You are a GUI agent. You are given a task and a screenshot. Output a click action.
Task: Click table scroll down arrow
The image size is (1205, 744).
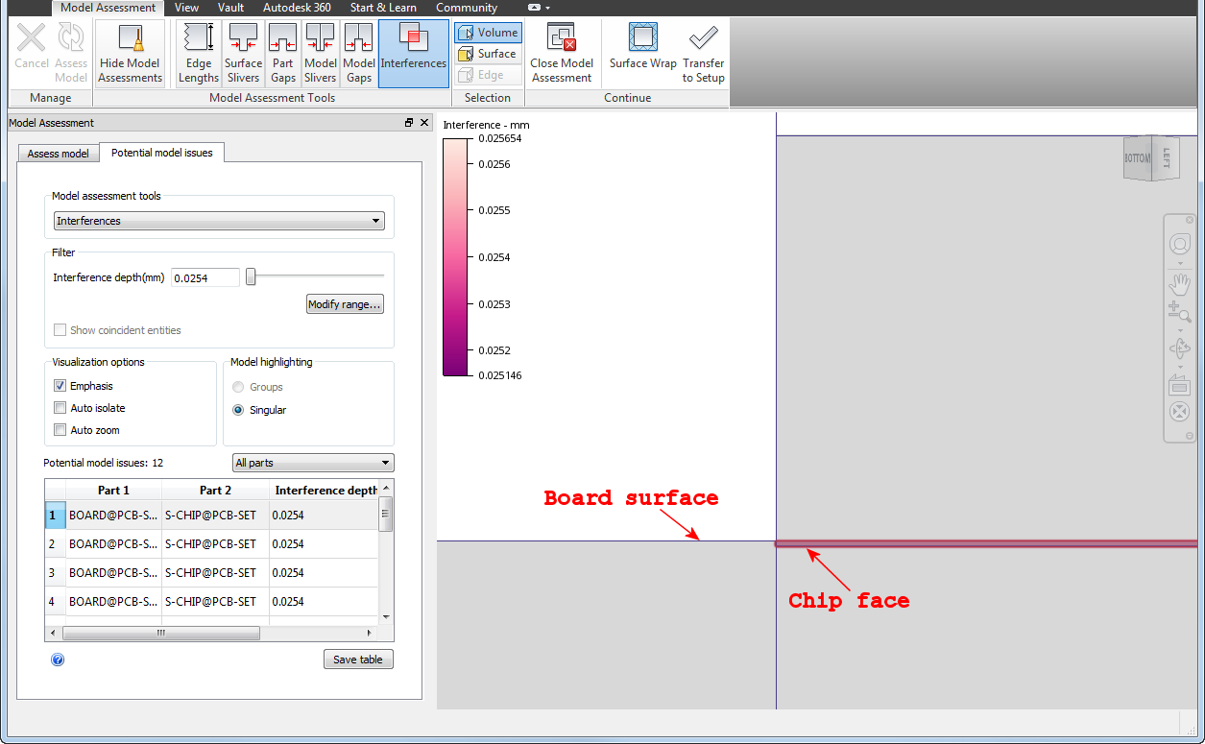pyautogui.click(x=386, y=616)
